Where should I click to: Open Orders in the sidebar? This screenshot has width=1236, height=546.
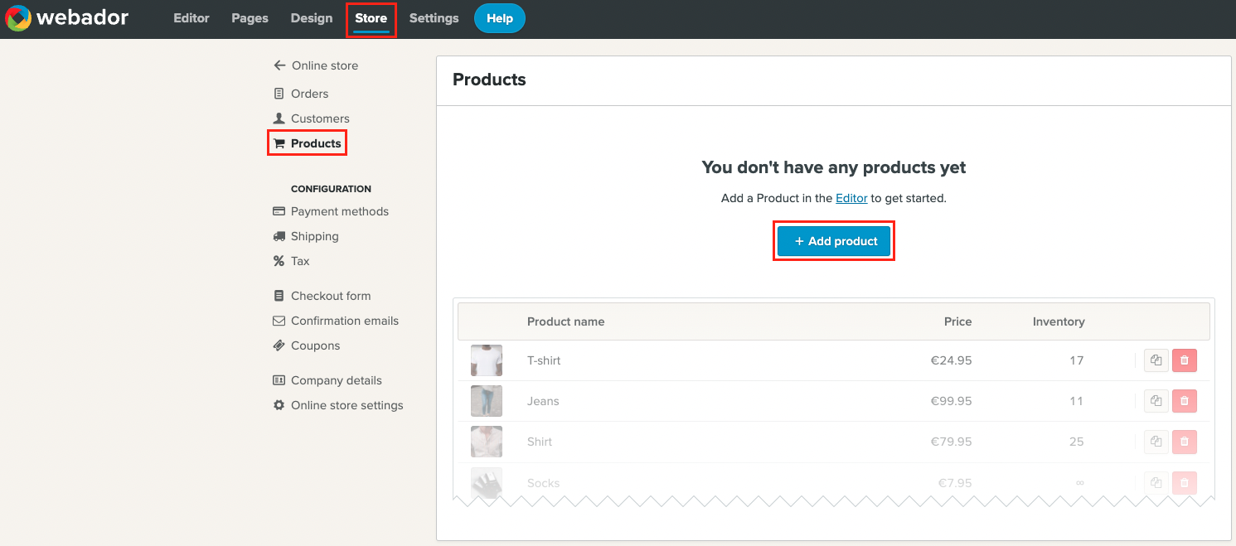point(309,94)
